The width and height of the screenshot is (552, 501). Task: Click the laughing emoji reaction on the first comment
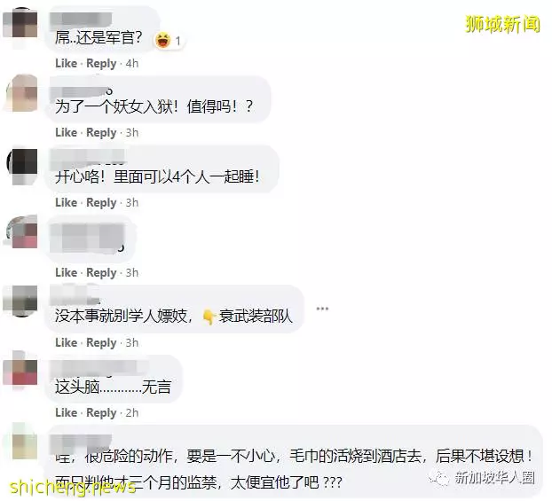[162, 40]
